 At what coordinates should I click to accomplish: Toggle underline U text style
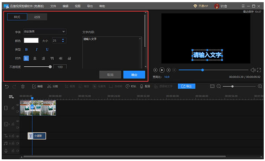click(47, 49)
